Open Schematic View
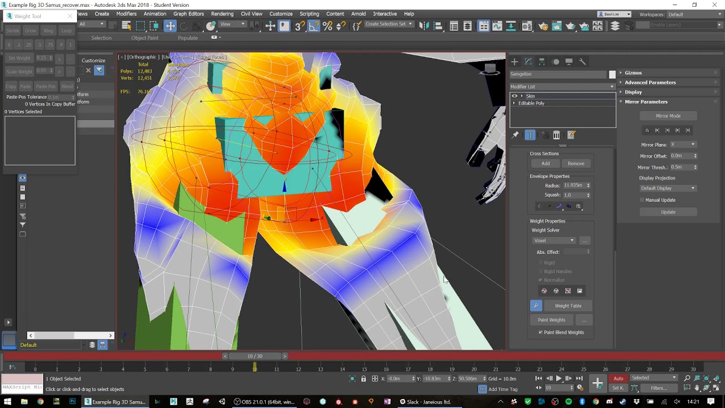725x408 pixels. (511, 25)
